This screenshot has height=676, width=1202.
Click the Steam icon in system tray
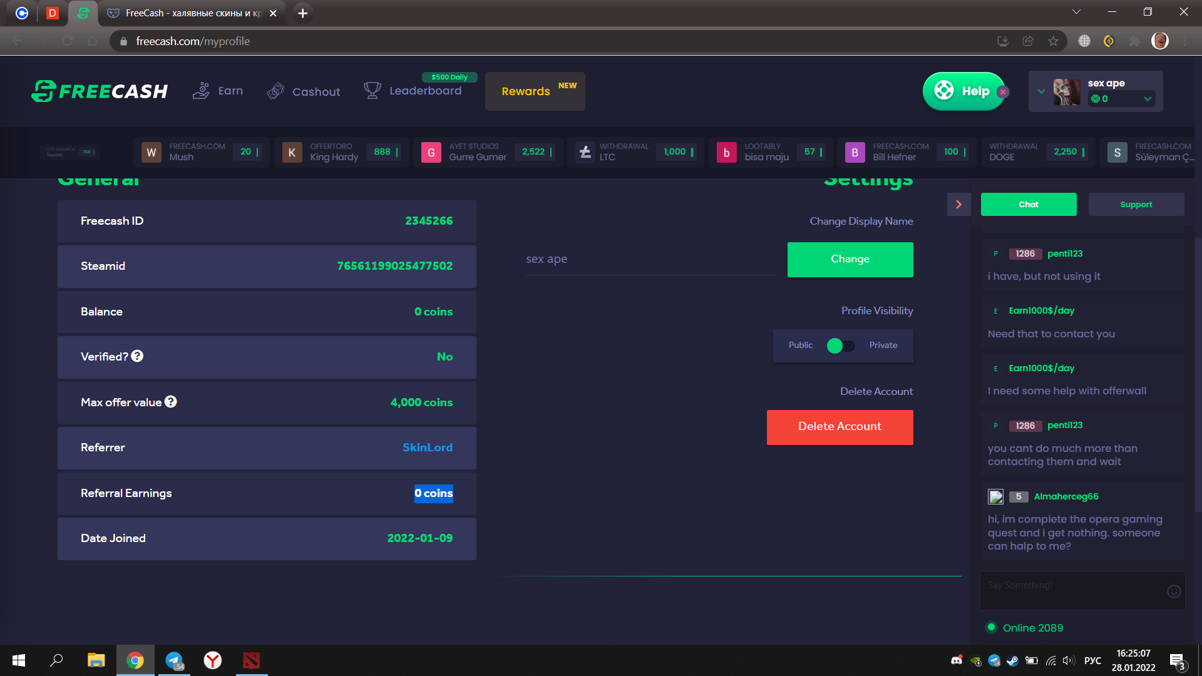(1012, 660)
